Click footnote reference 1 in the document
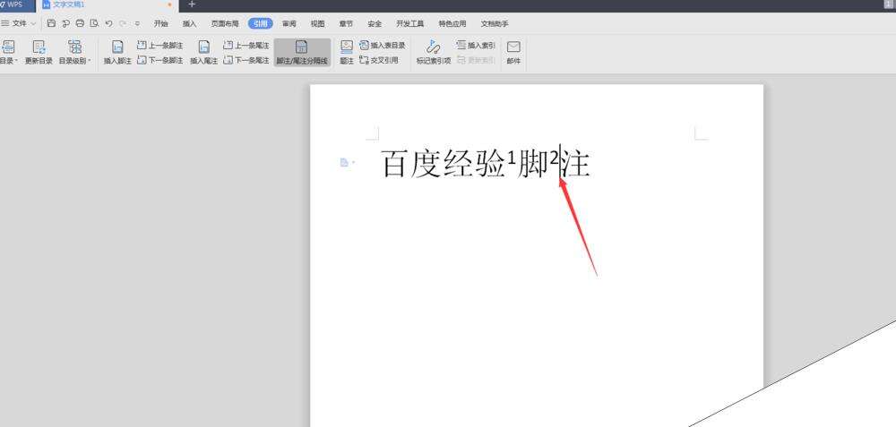The height and width of the screenshot is (427, 896). pos(512,158)
